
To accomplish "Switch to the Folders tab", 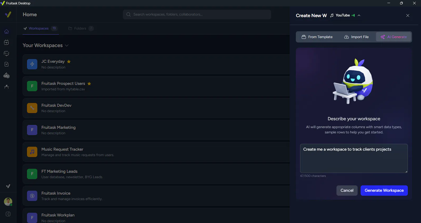I will point(81,28).
